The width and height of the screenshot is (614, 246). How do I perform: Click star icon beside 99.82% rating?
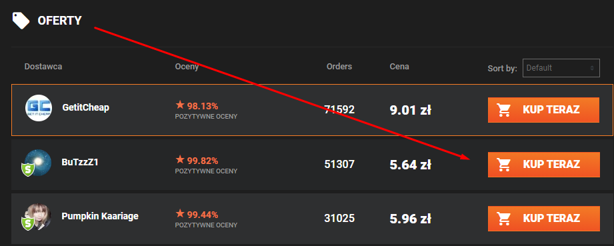pos(180,159)
